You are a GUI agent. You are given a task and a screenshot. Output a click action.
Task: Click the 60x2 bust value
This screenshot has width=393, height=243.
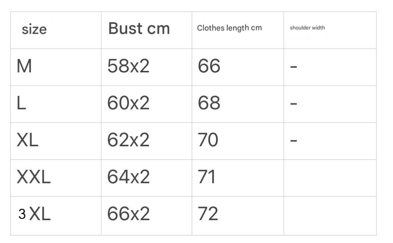pos(128,104)
